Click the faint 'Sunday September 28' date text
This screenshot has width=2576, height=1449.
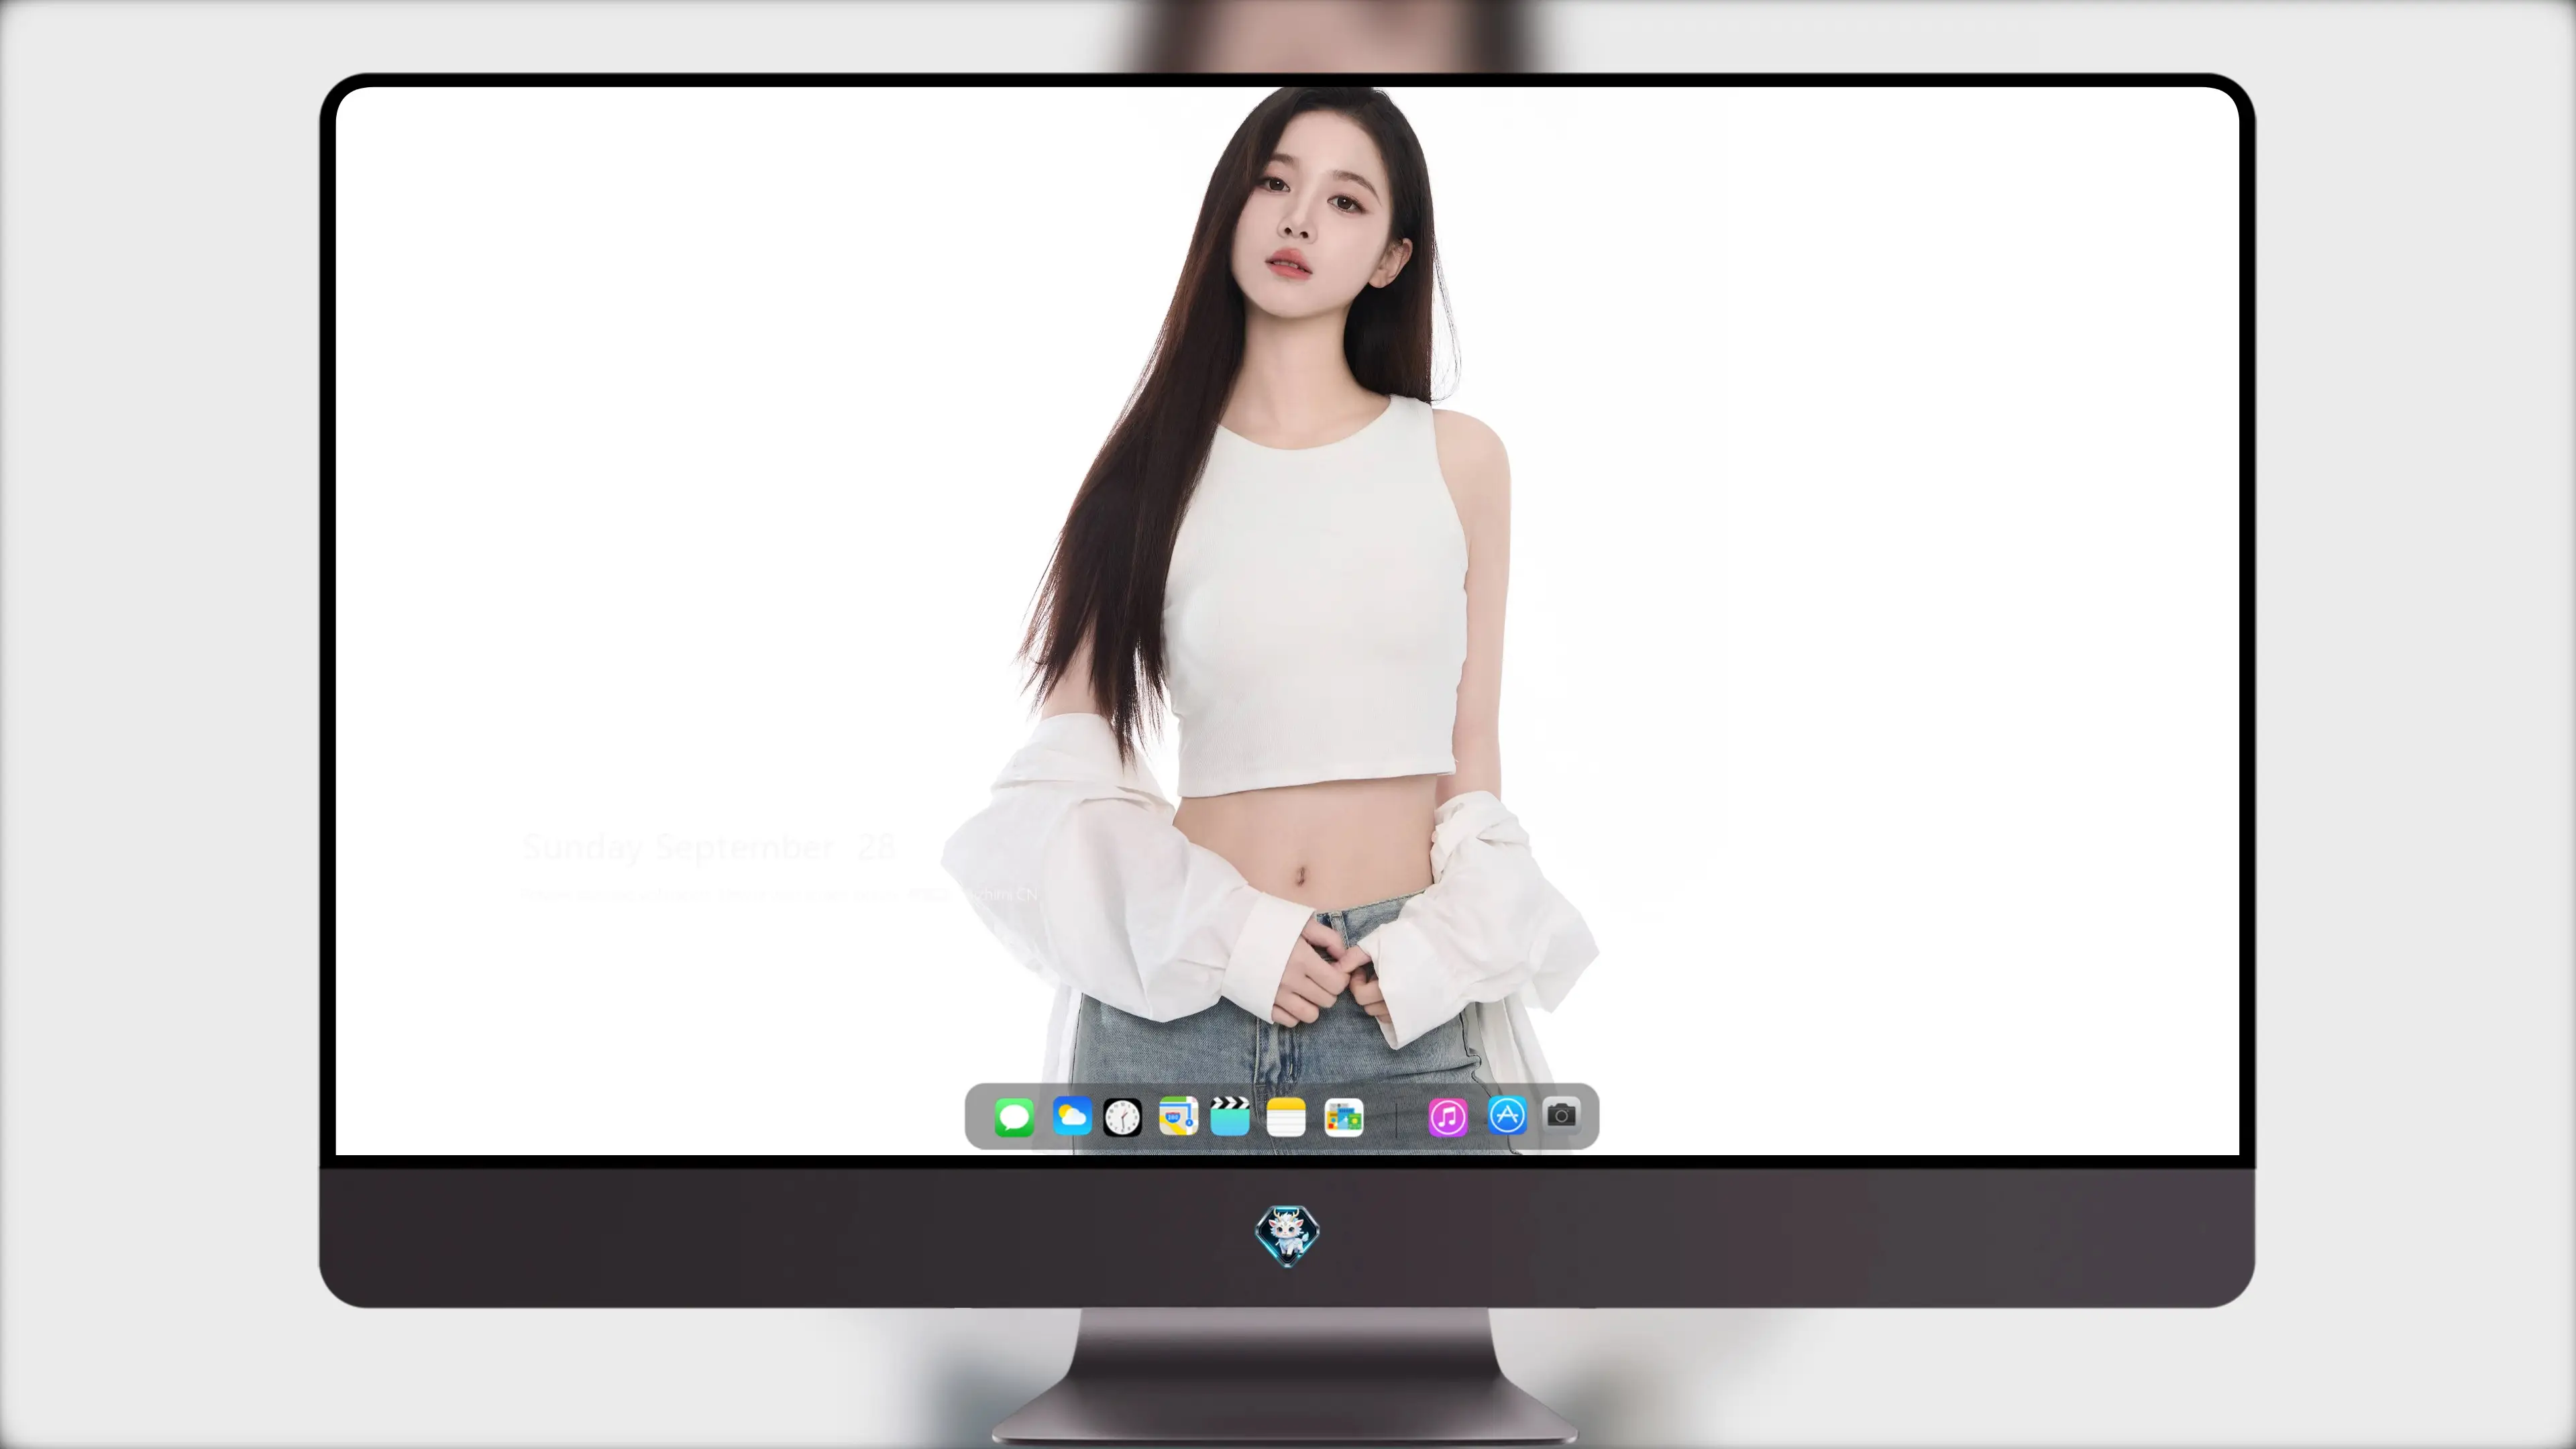click(x=708, y=848)
